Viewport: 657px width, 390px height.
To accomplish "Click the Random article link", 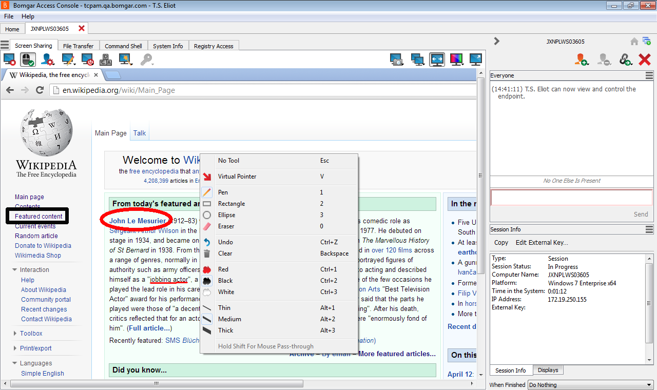I will click(x=36, y=236).
